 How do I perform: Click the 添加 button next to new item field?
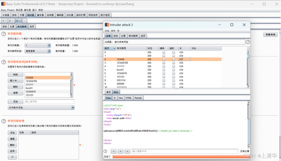16,102
